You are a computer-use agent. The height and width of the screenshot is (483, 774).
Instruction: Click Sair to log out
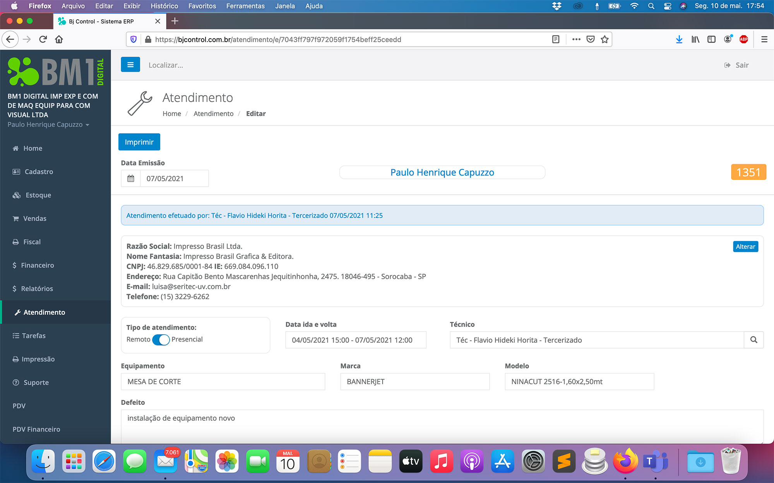(737, 65)
